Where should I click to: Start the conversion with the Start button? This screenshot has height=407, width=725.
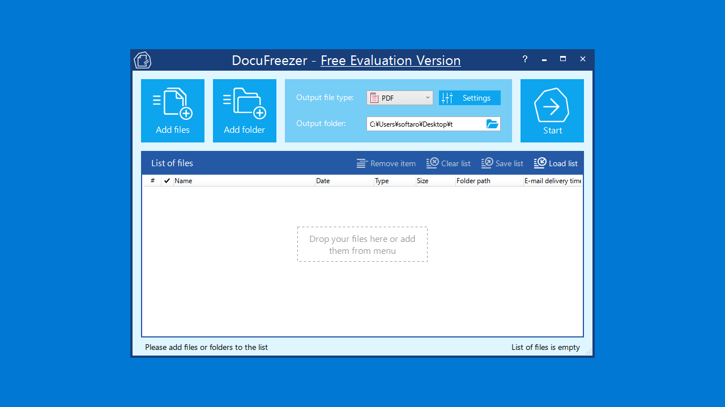point(552,111)
